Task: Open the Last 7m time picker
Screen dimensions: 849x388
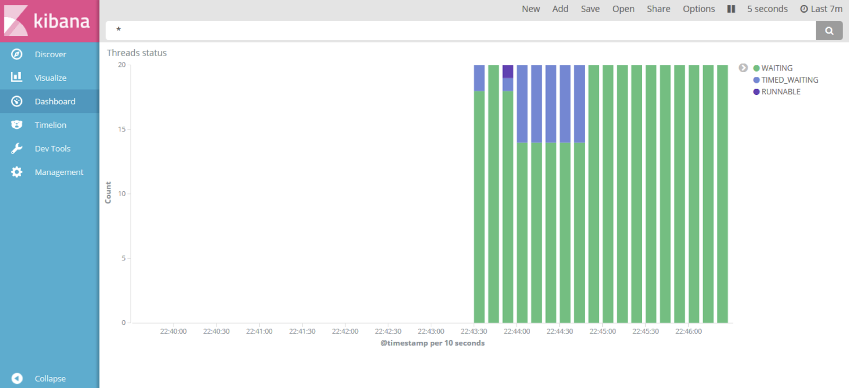Action: (x=821, y=9)
